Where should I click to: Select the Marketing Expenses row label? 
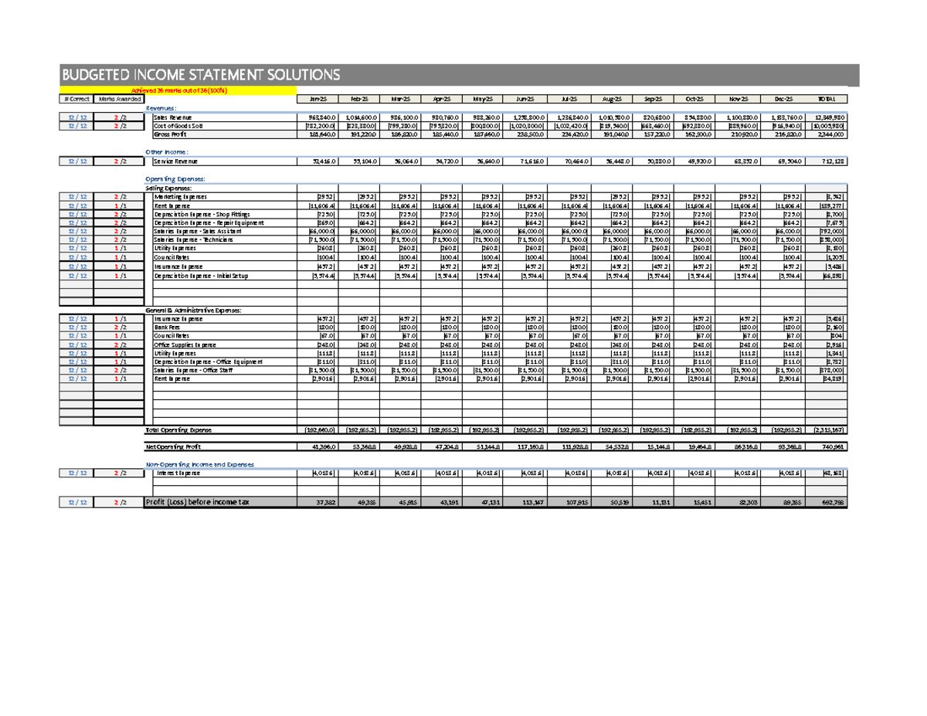[179, 196]
